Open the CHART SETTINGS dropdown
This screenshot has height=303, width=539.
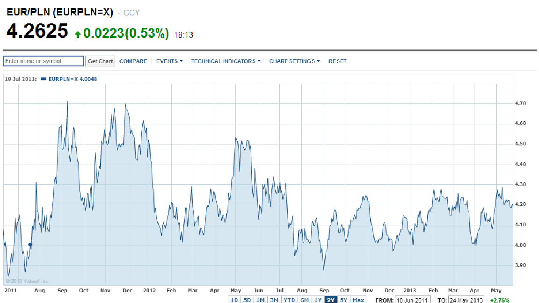(295, 61)
